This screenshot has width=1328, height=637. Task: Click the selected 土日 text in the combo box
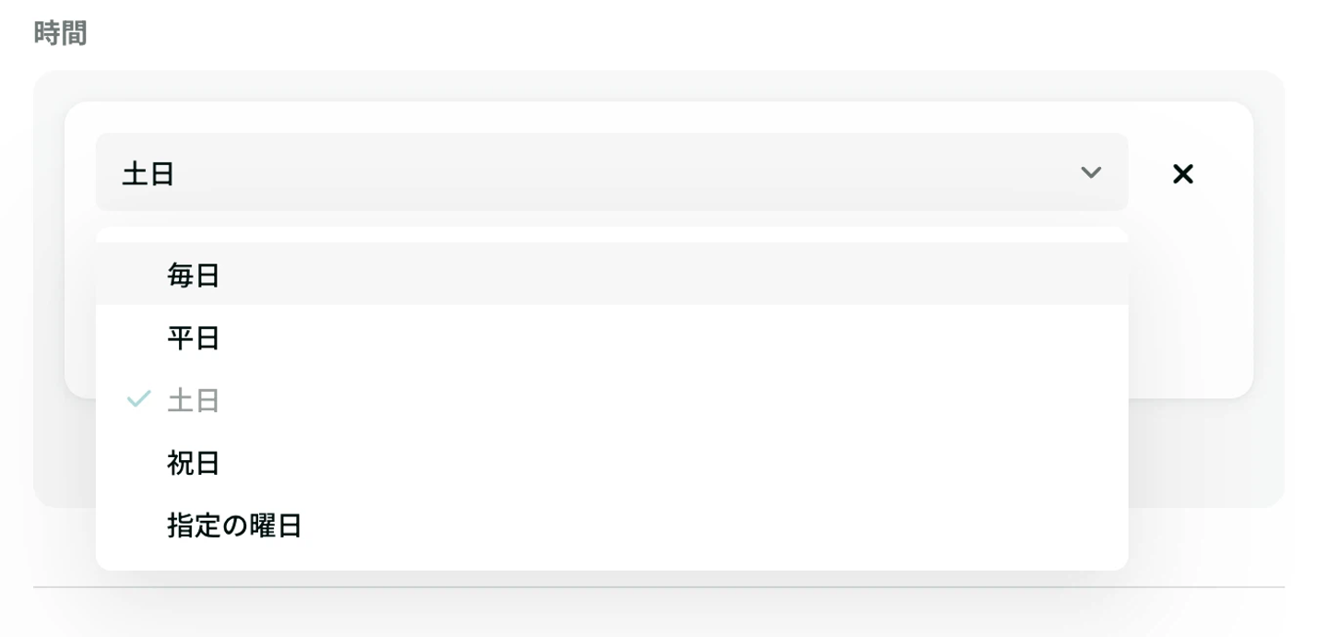(148, 173)
